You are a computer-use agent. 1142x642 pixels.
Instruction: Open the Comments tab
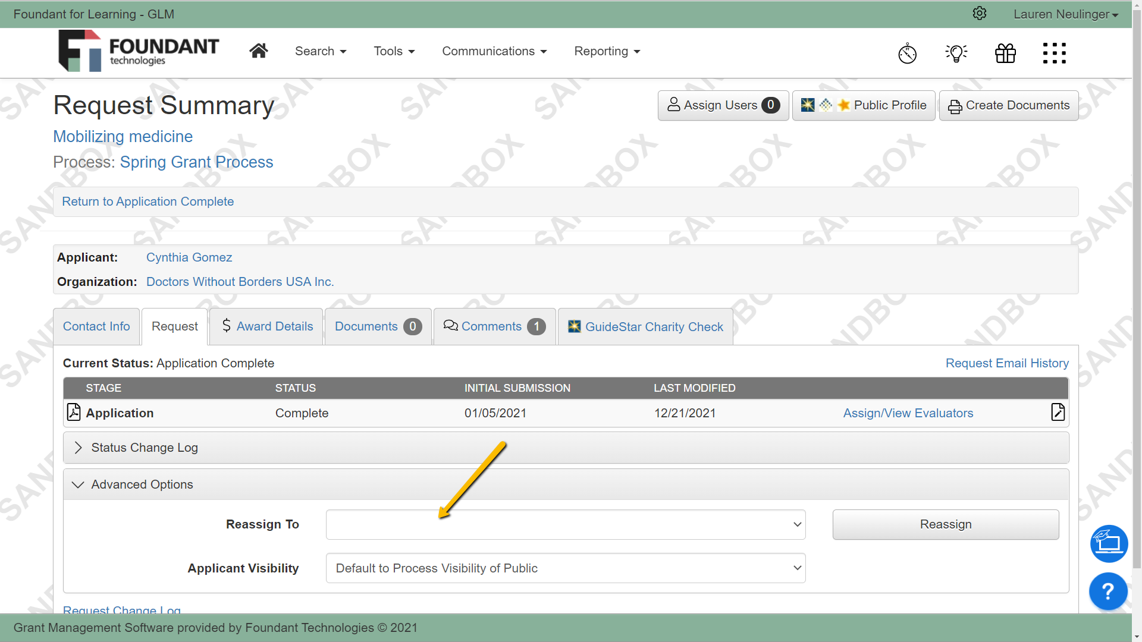click(495, 326)
